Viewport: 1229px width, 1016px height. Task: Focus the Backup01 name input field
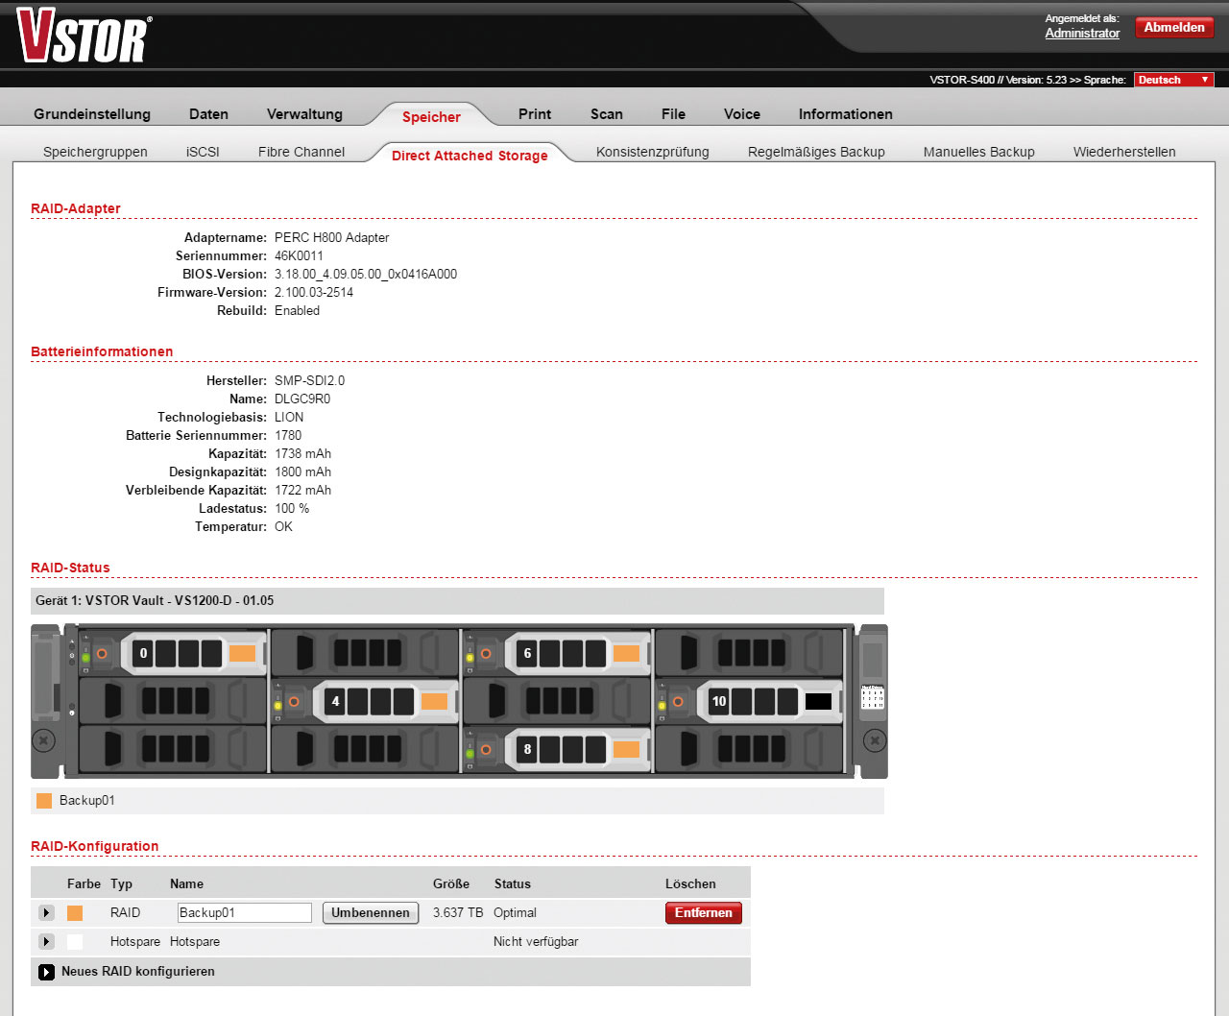[245, 912]
